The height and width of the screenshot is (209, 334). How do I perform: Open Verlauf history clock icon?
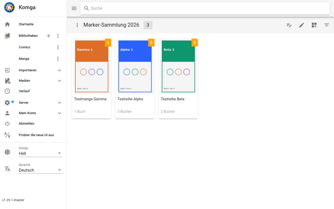click(x=7, y=91)
